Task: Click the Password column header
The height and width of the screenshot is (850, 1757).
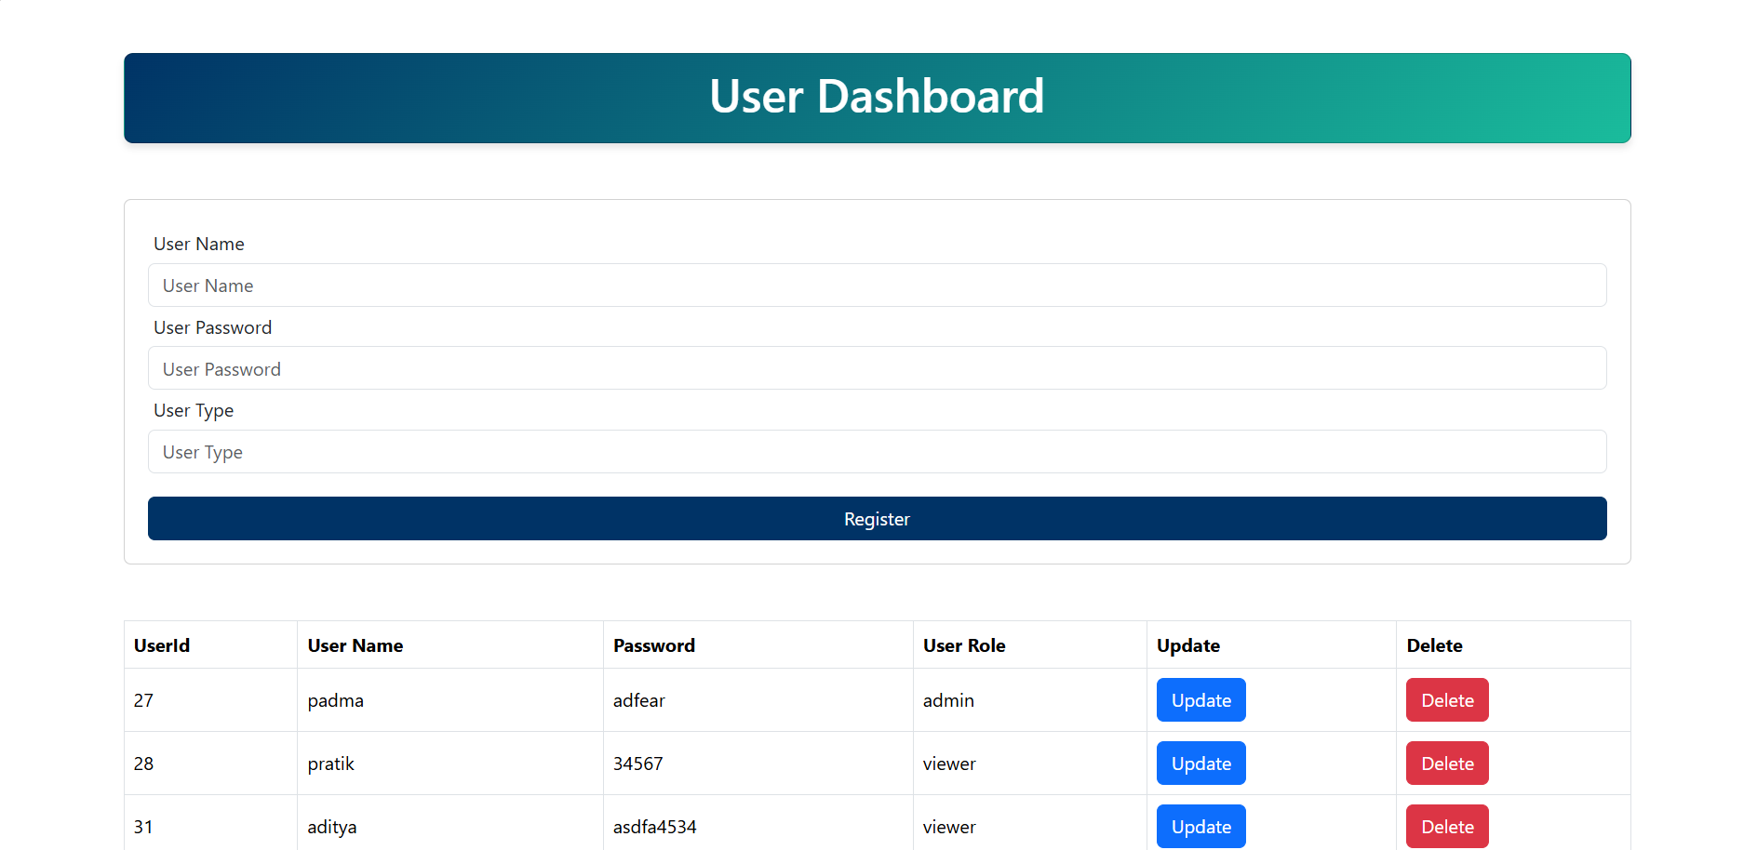Action: click(654, 645)
